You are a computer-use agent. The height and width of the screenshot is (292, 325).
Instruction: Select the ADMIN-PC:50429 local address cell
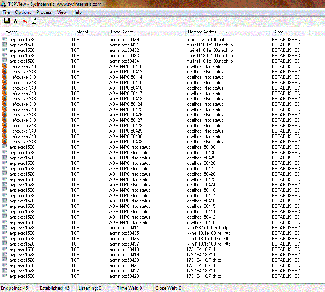126,131
